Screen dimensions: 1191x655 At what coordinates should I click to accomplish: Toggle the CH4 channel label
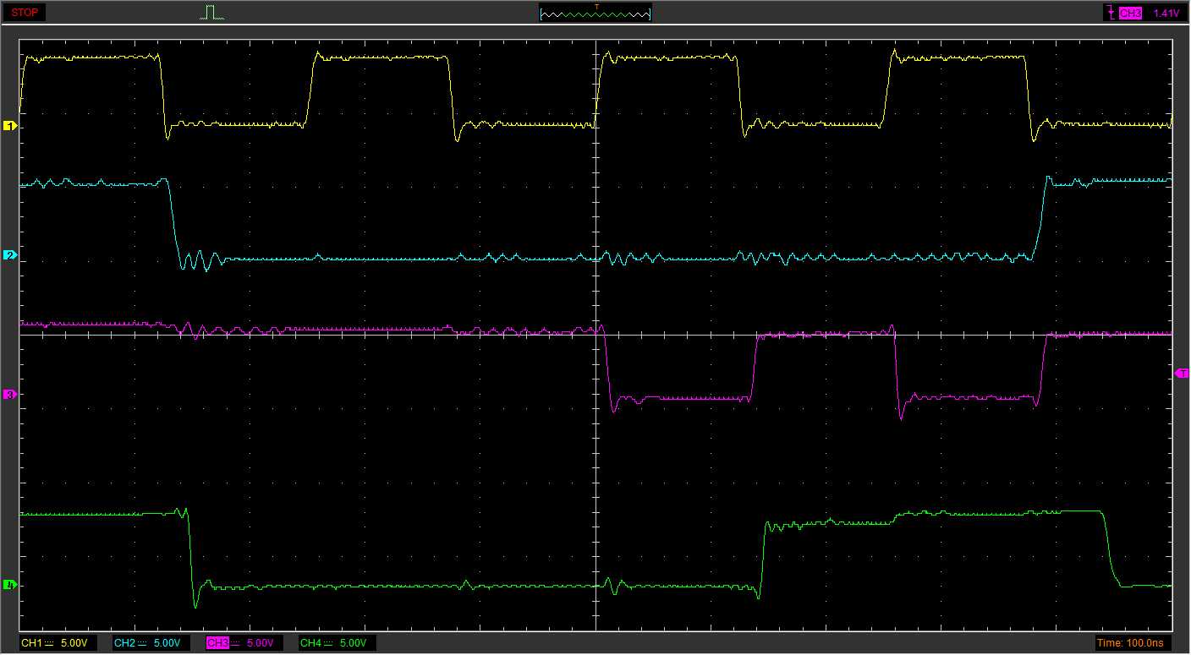click(310, 643)
